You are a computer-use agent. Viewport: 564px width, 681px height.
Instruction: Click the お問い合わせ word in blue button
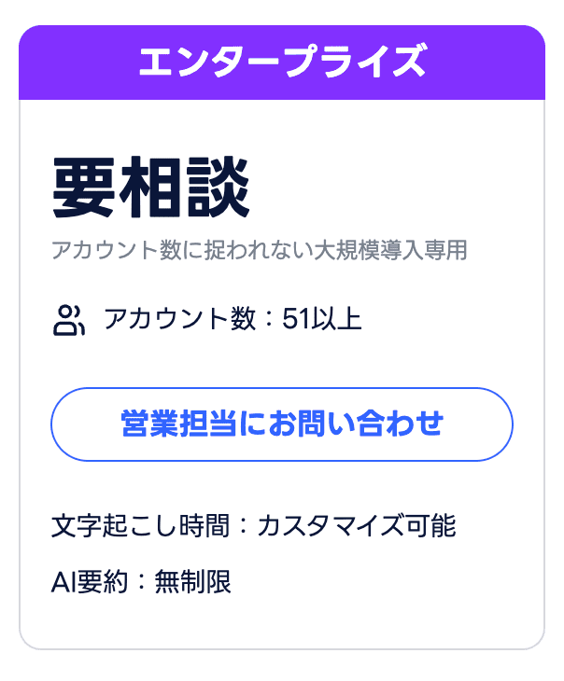click(356, 424)
